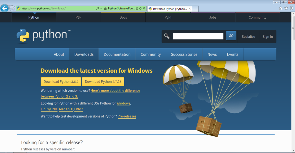Click the Download Python 3.6.2 button
Screen dimensions: 295x153
coord(61,82)
